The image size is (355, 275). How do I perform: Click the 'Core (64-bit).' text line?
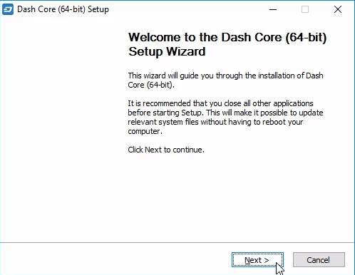[x=151, y=85]
